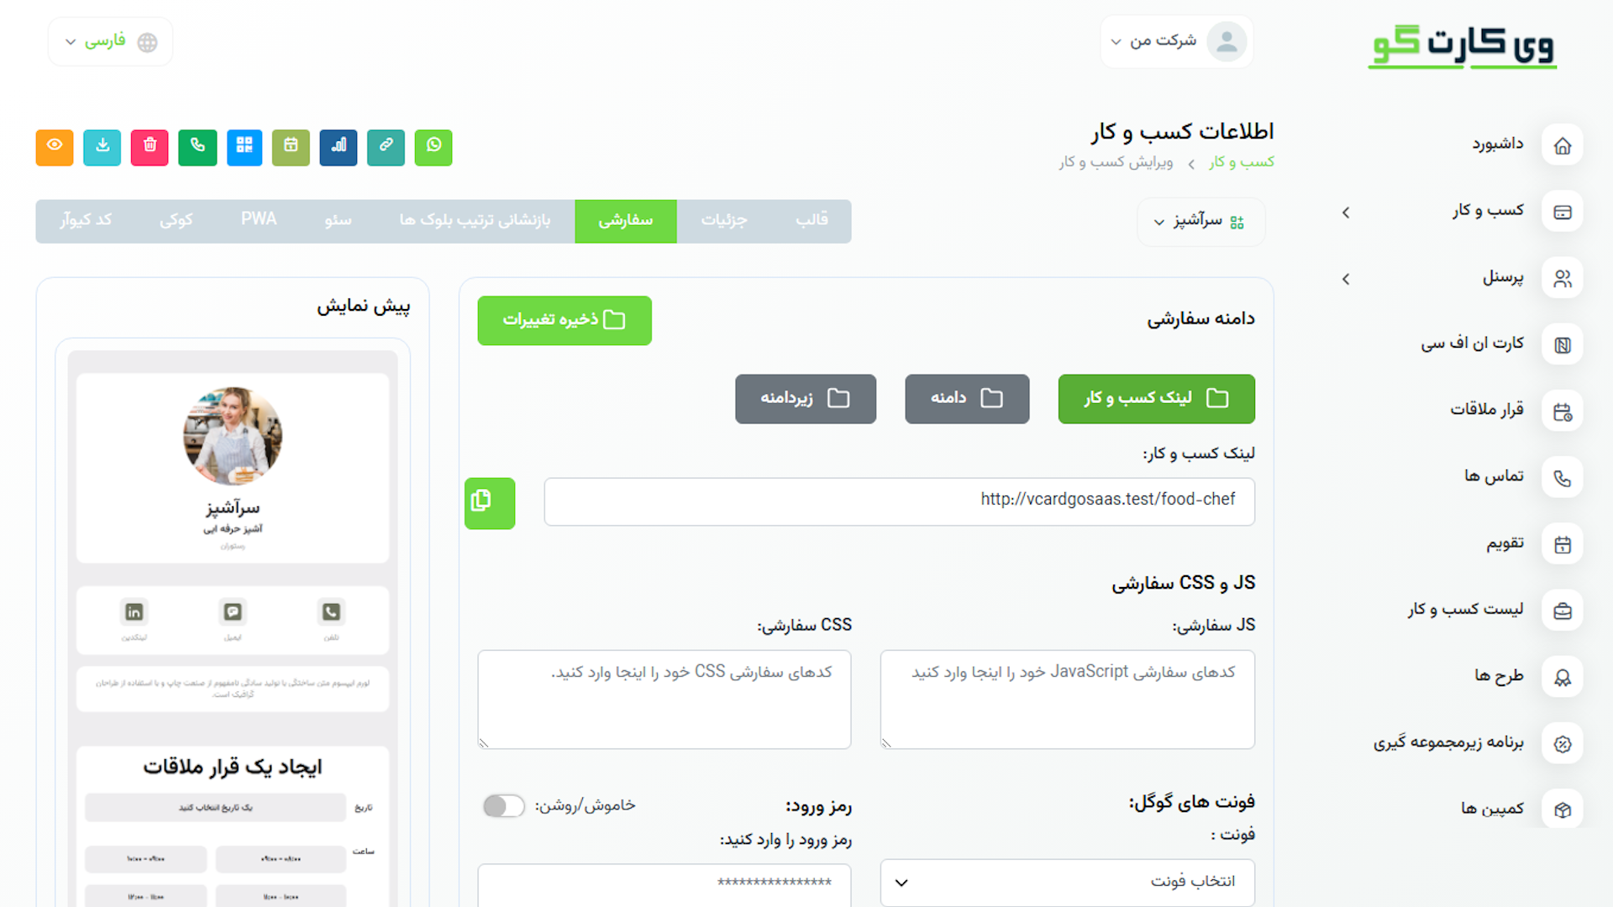Viewport: 1613px width, 907px height.
Task: Copy business link with green copy icon
Action: [490, 502]
